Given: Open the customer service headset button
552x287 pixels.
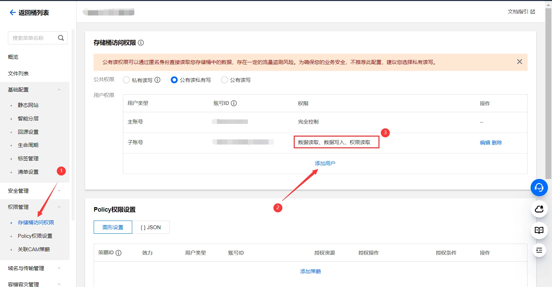Looking at the screenshot, I should click(539, 188).
